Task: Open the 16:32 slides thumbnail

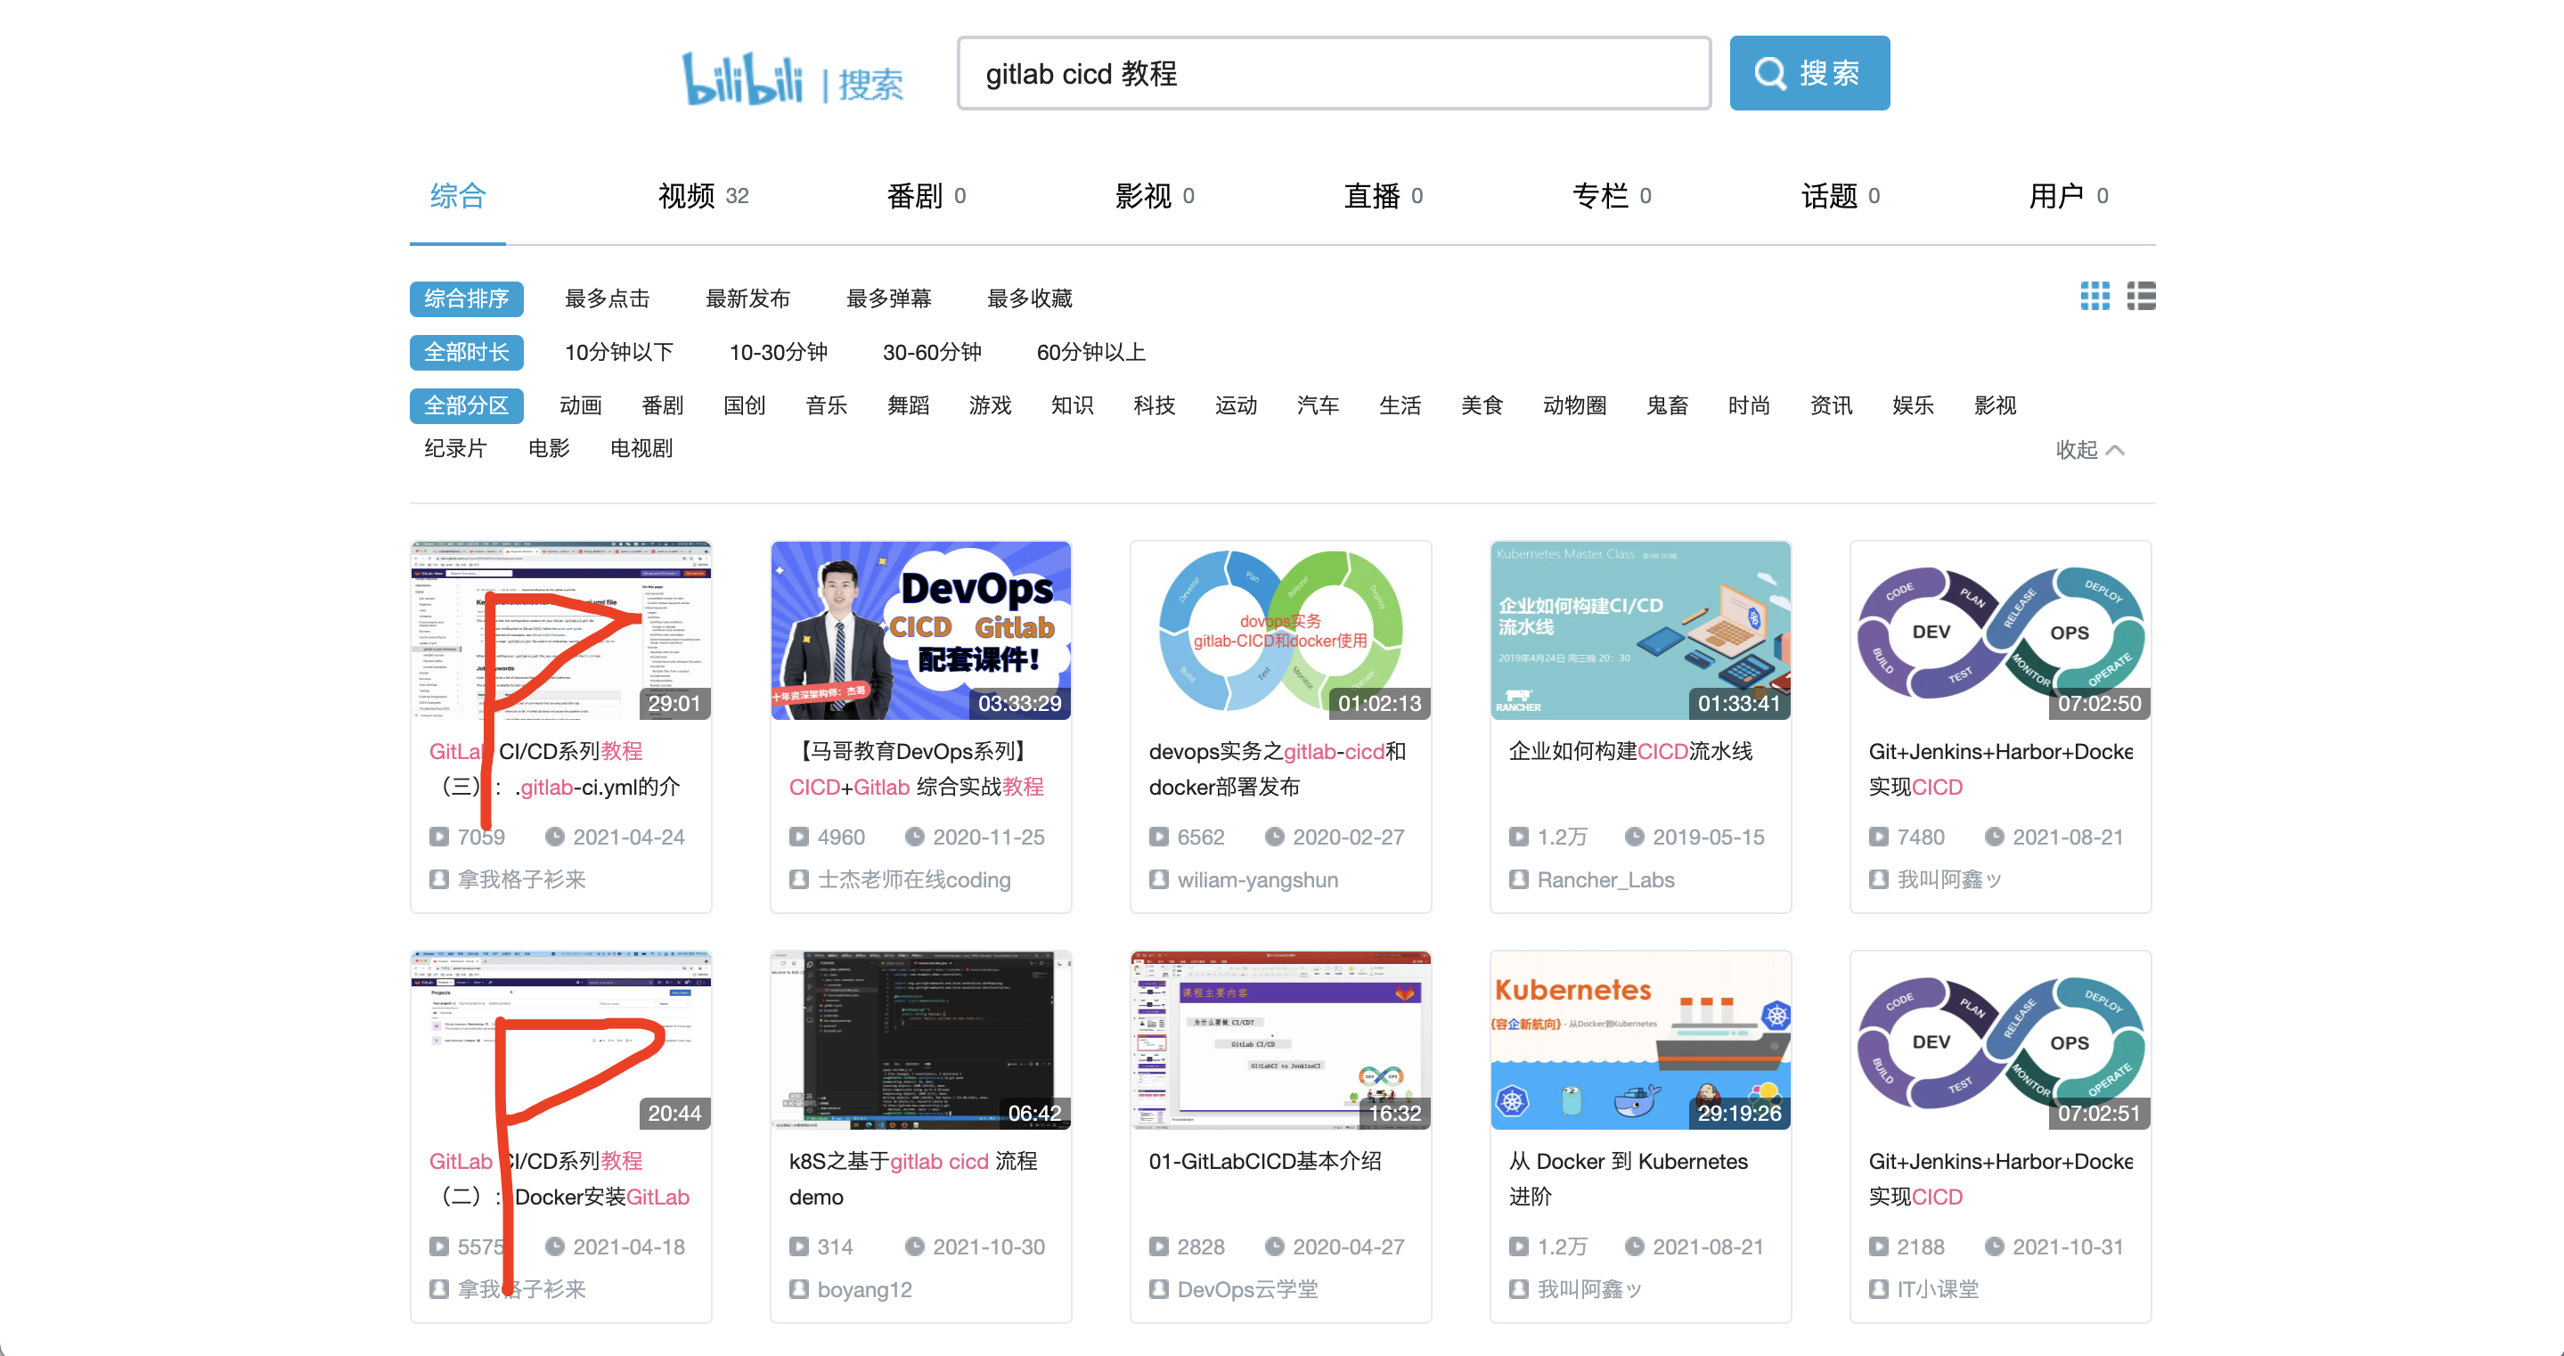Action: [x=1281, y=1041]
